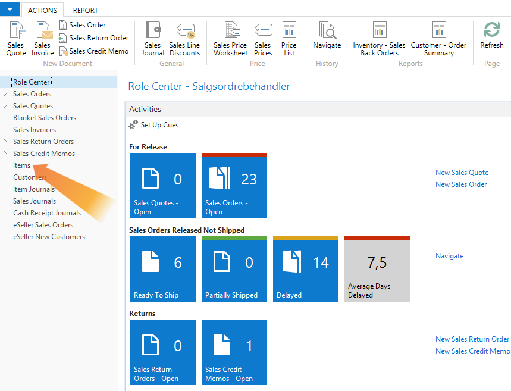Open eSeller Sales Orders
Image resolution: width=511 pixels, height=391 pixels.
pos(43,225)
